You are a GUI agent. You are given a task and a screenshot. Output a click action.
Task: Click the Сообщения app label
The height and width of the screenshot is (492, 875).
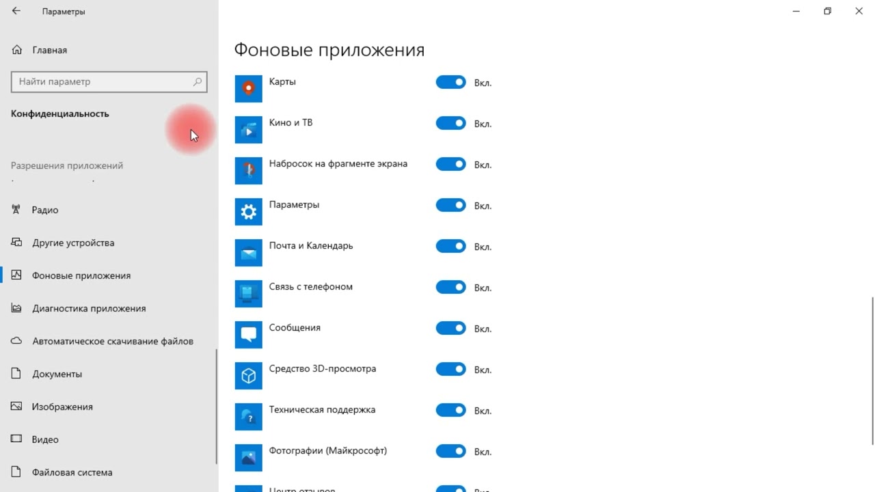click(x=295, y=327)
